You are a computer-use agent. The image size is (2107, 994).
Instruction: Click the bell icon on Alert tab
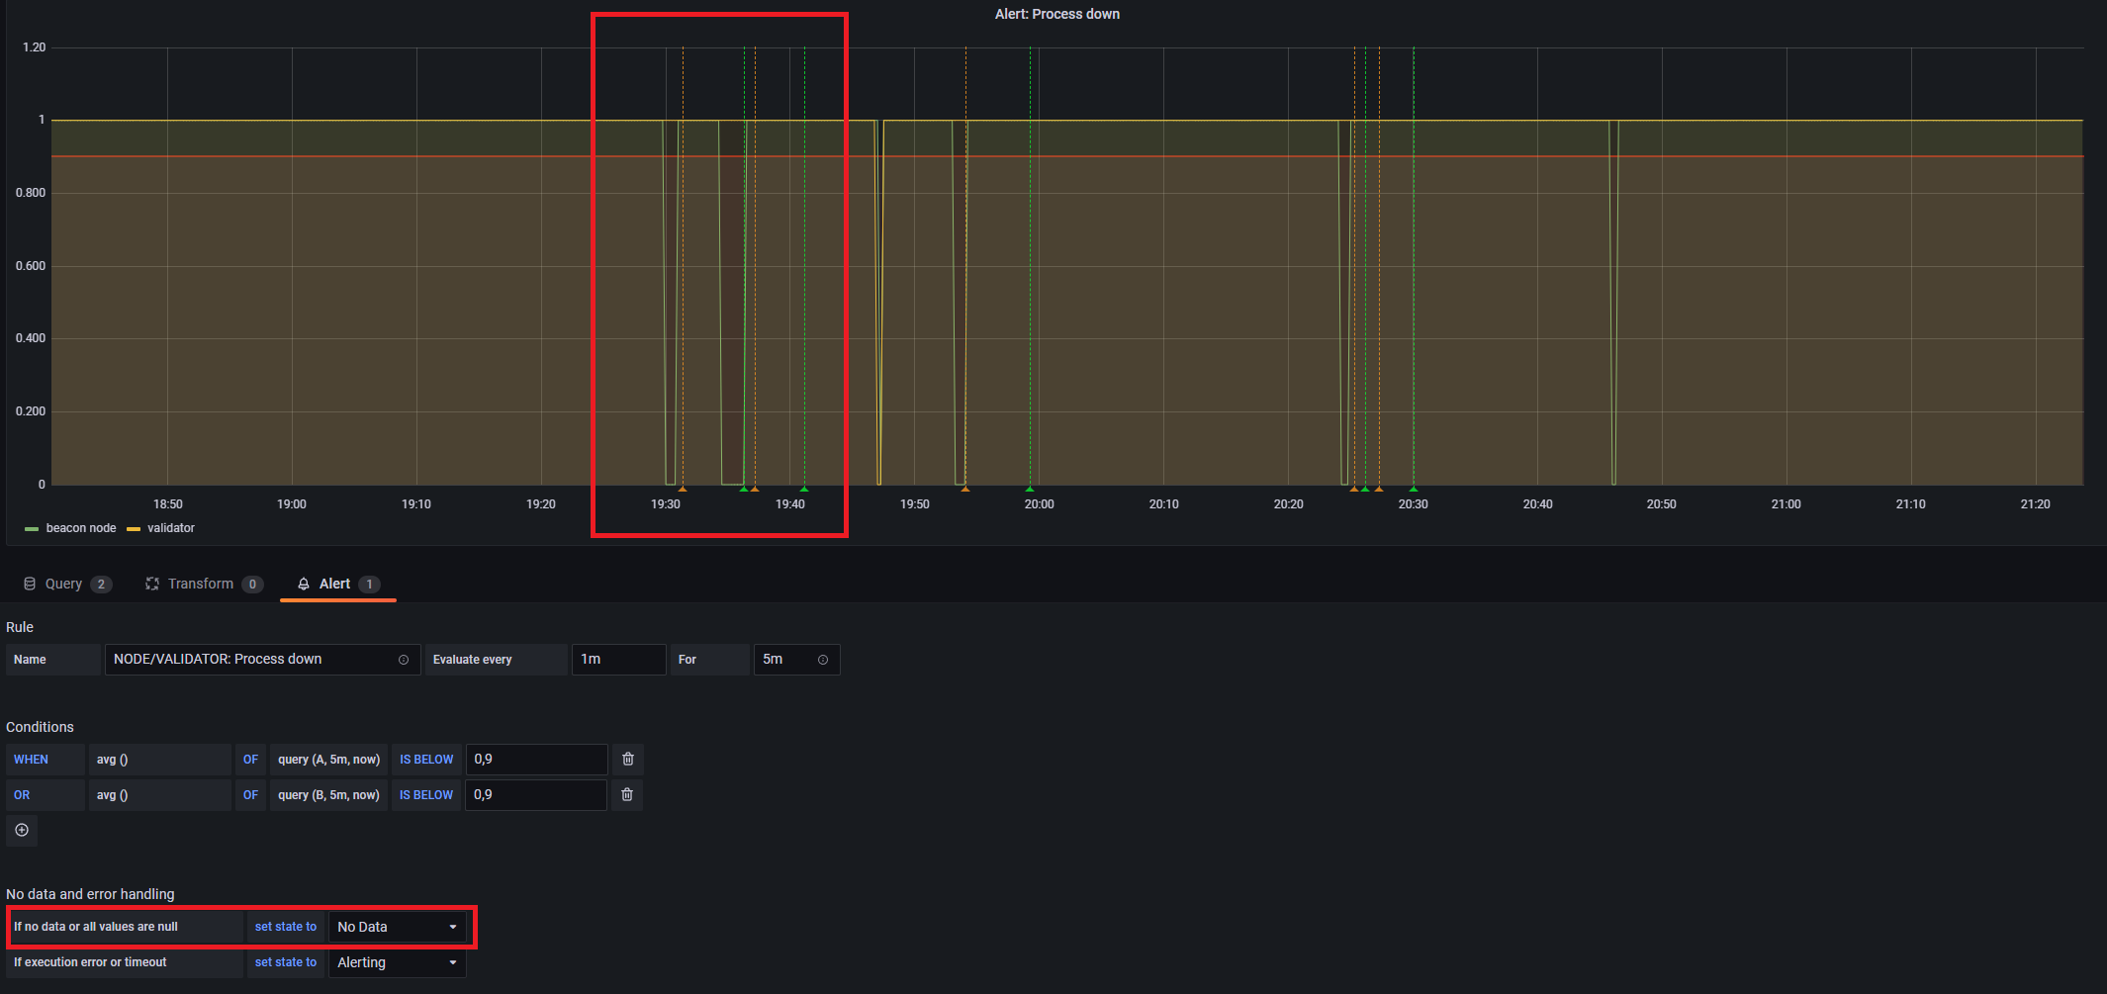[304, 584]
